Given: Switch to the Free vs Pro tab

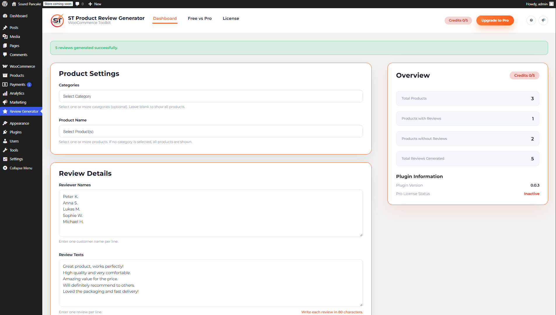Looking at the screenshot, I should (x=200, y=18).
